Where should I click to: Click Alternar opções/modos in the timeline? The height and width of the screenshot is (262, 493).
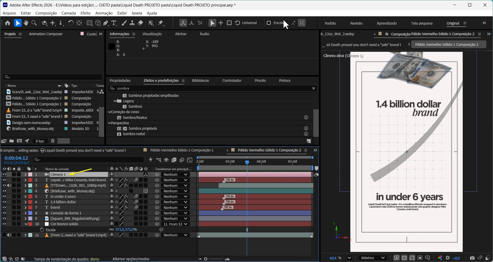pos(131,259)
